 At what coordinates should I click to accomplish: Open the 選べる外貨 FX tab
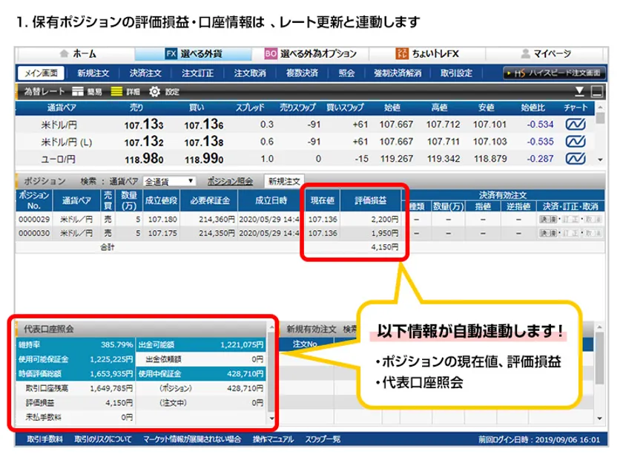[x=194, y=54]
